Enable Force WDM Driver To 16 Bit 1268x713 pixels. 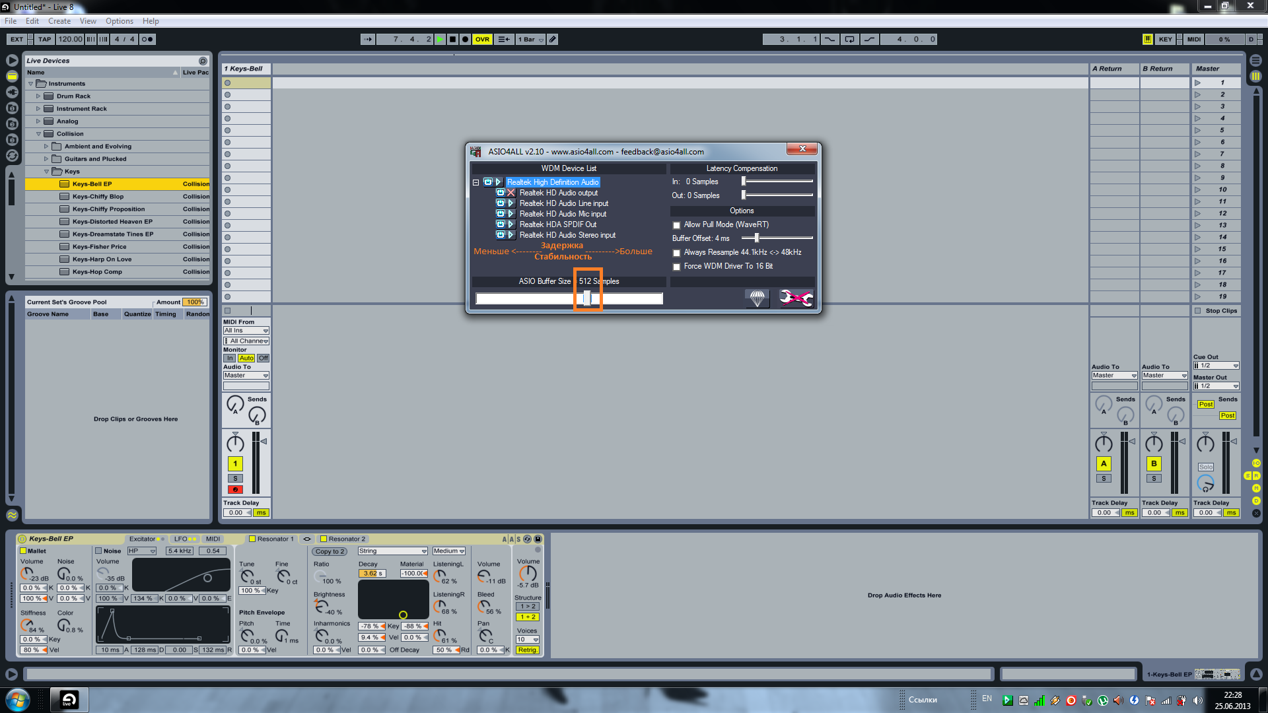pos(676,267)
